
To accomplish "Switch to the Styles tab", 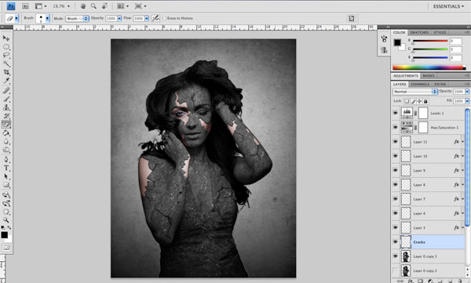I will coord(440,32).
